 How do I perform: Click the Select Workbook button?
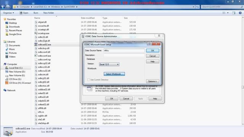click(x=114, y=74)
